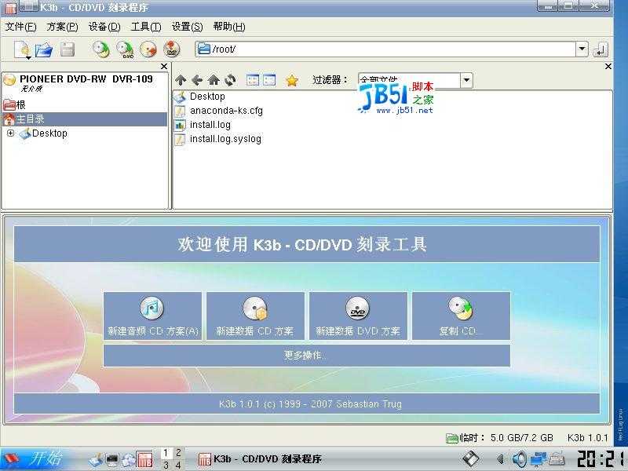Click the format DVD toolbar icon

point(171,49)
